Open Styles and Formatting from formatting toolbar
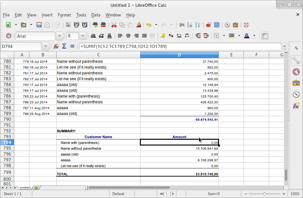The width and height of the screenshot is (303, 198). tap(8, 36)
